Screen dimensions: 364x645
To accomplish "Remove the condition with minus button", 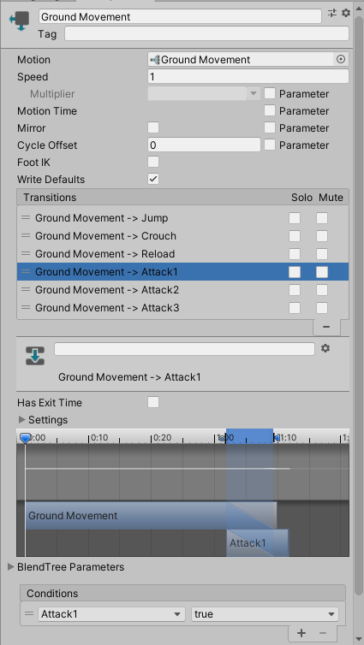I will pos(323,633).
